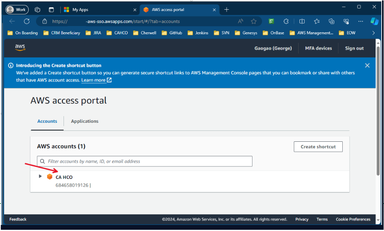Go back to the previous page
Viewport: 384px width, 231px height.
point(12,21)
